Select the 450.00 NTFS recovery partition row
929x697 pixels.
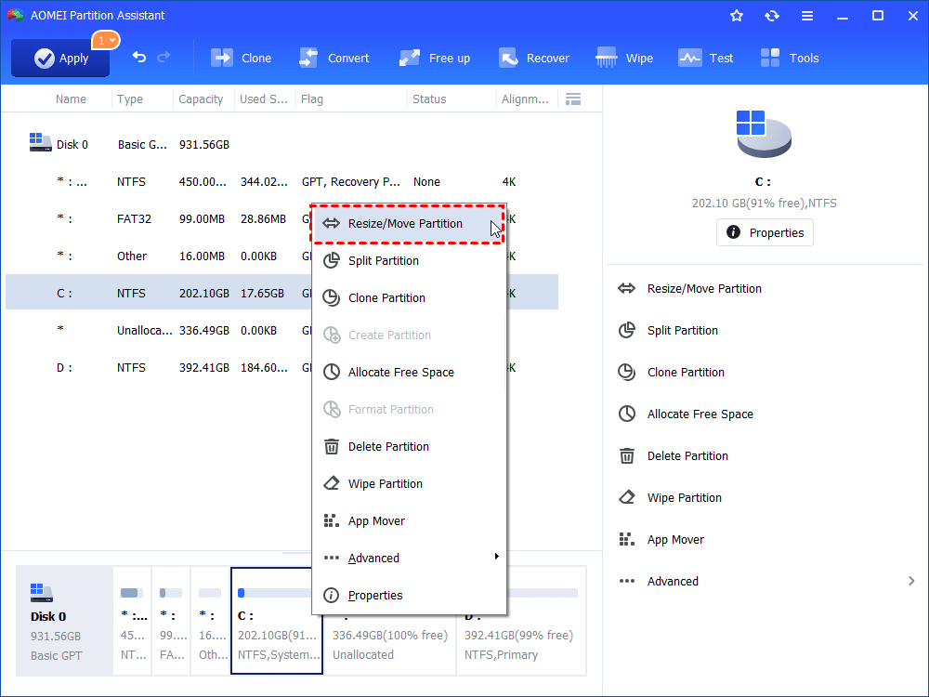[282, 182]
